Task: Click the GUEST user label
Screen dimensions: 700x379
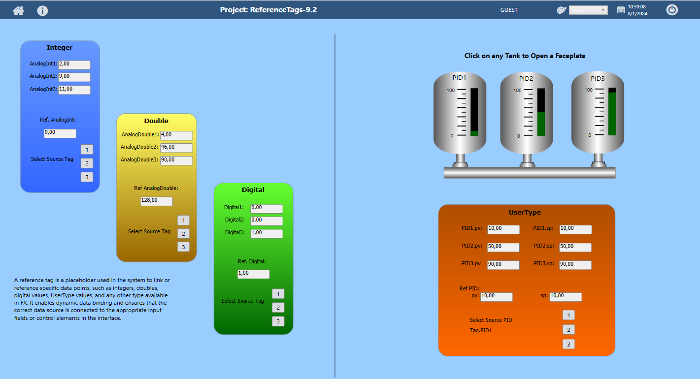Action: click(509, 10)
